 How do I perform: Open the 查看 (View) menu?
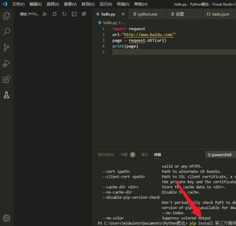70,4
